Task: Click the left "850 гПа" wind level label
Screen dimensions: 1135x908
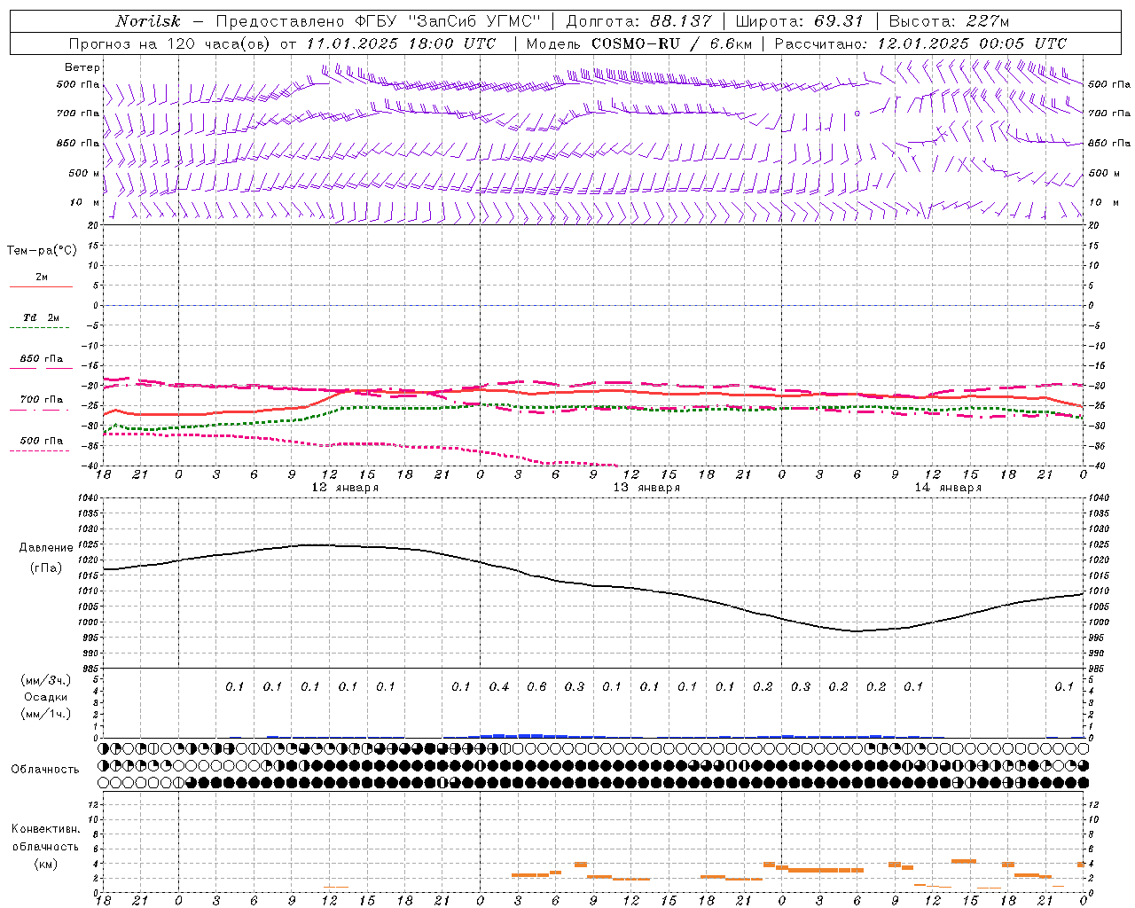Action: coord(78,143)
